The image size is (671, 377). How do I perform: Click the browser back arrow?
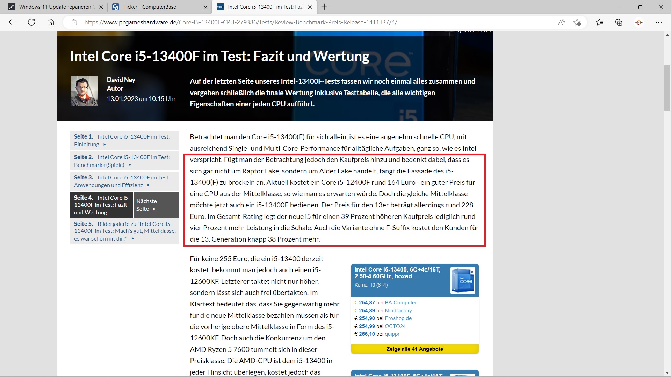pyautogui.click(x=12, y=22)
